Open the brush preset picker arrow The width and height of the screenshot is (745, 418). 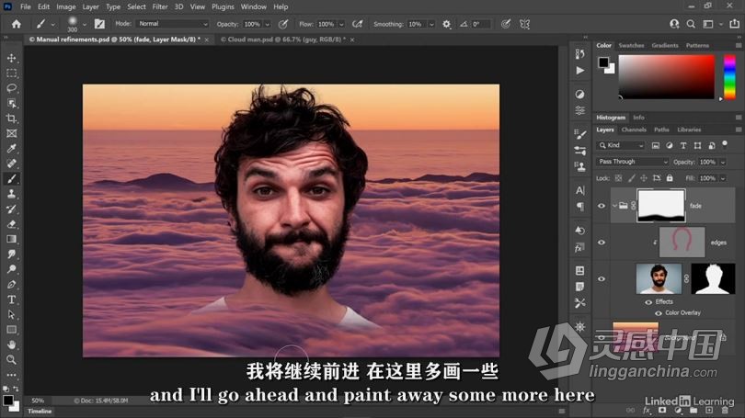click(85, 24)
